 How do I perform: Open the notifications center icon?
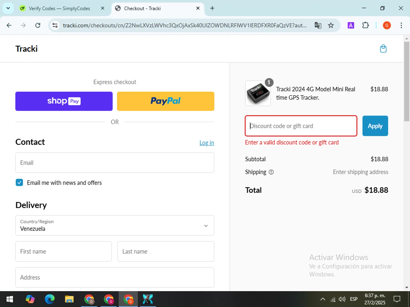[397, 299]
